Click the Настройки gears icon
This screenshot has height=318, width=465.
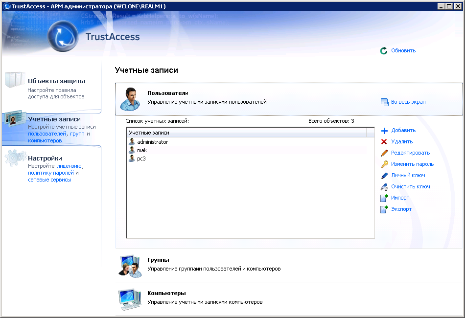[16, 158]
